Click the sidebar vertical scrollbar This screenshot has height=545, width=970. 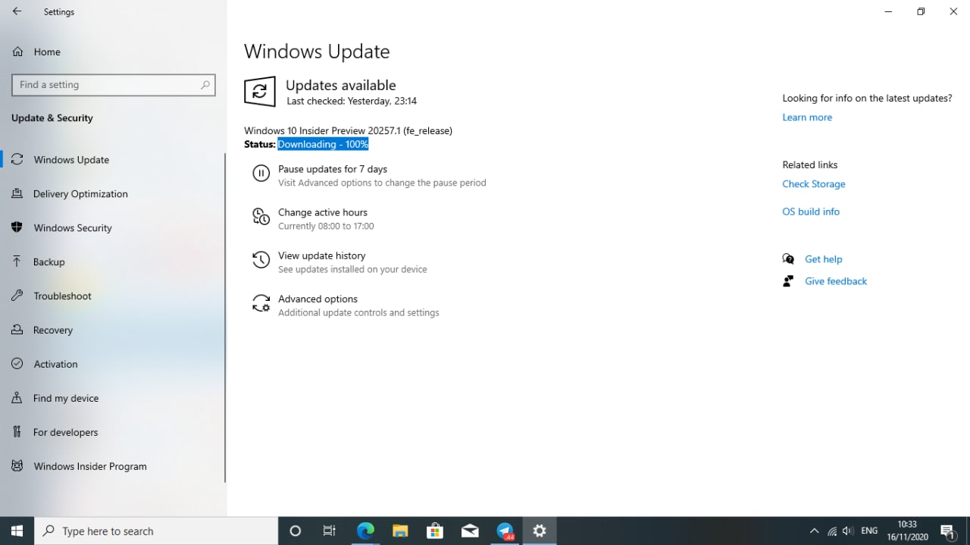225,317
